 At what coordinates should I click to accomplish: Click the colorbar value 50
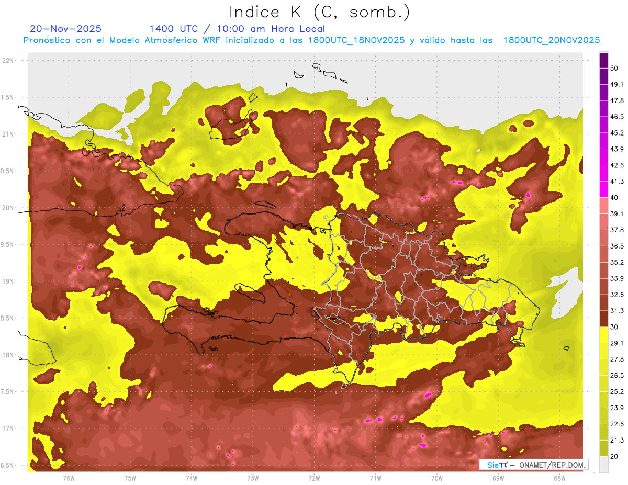pyautogui.click(x=614, y=68)
